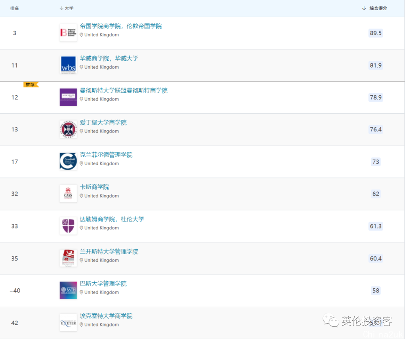Open 克兰菲尔德管理学院 link
Viewport: 405px width, 339px height.
click(106, 155)
